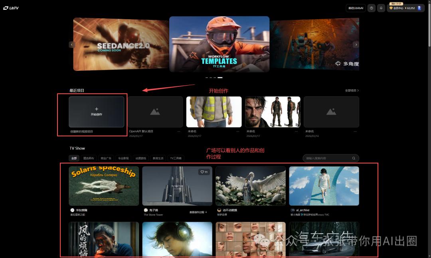Open more options for OpenAPI 默认项目

pos(180,131)
